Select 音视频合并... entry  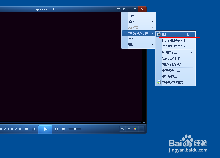176,71
